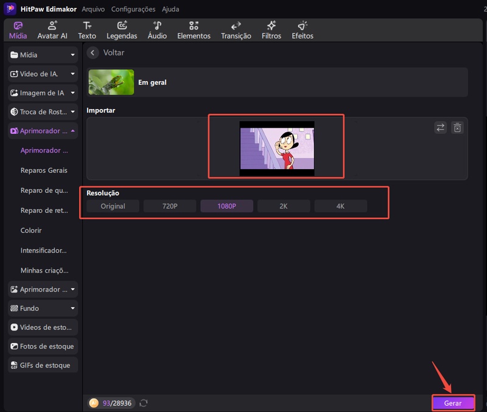Image resolution: width=487 pixels, height=412 pixels.
Task: Set resolution to Original
Action: click(113, 206)
